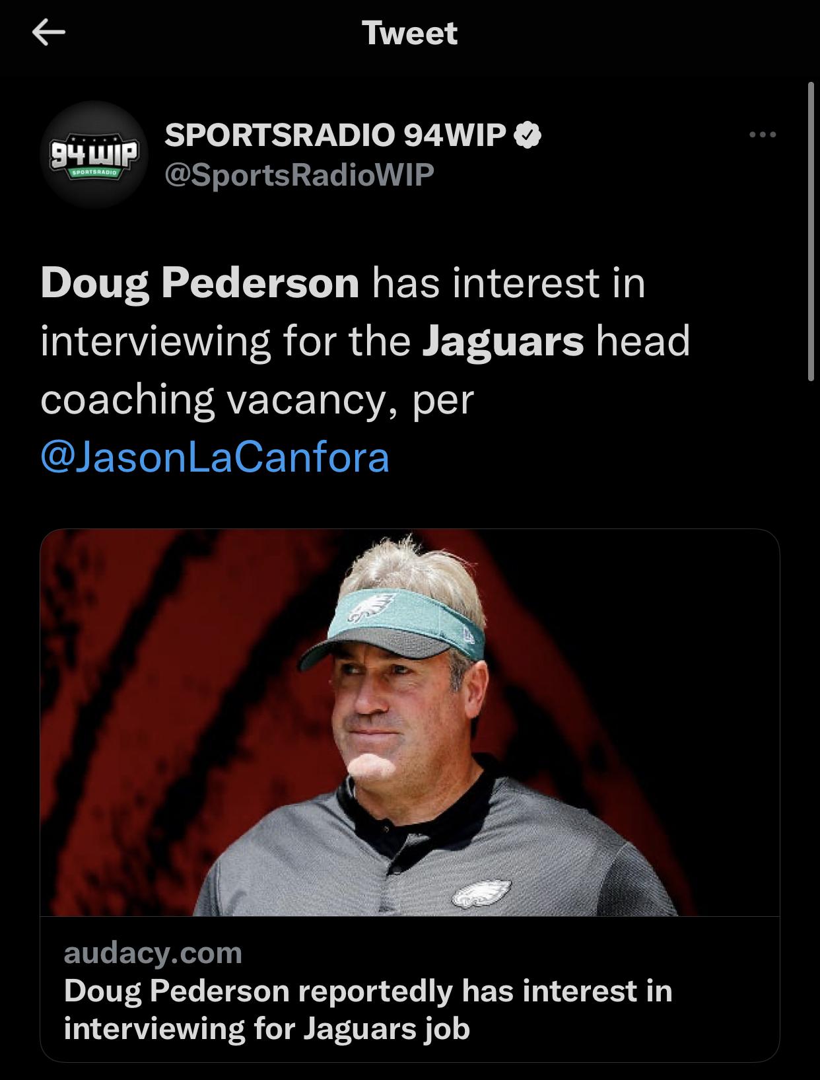Click 'coaching vacancy, per' tweet text
820x1080 pixels.
(x=257, y=400)
